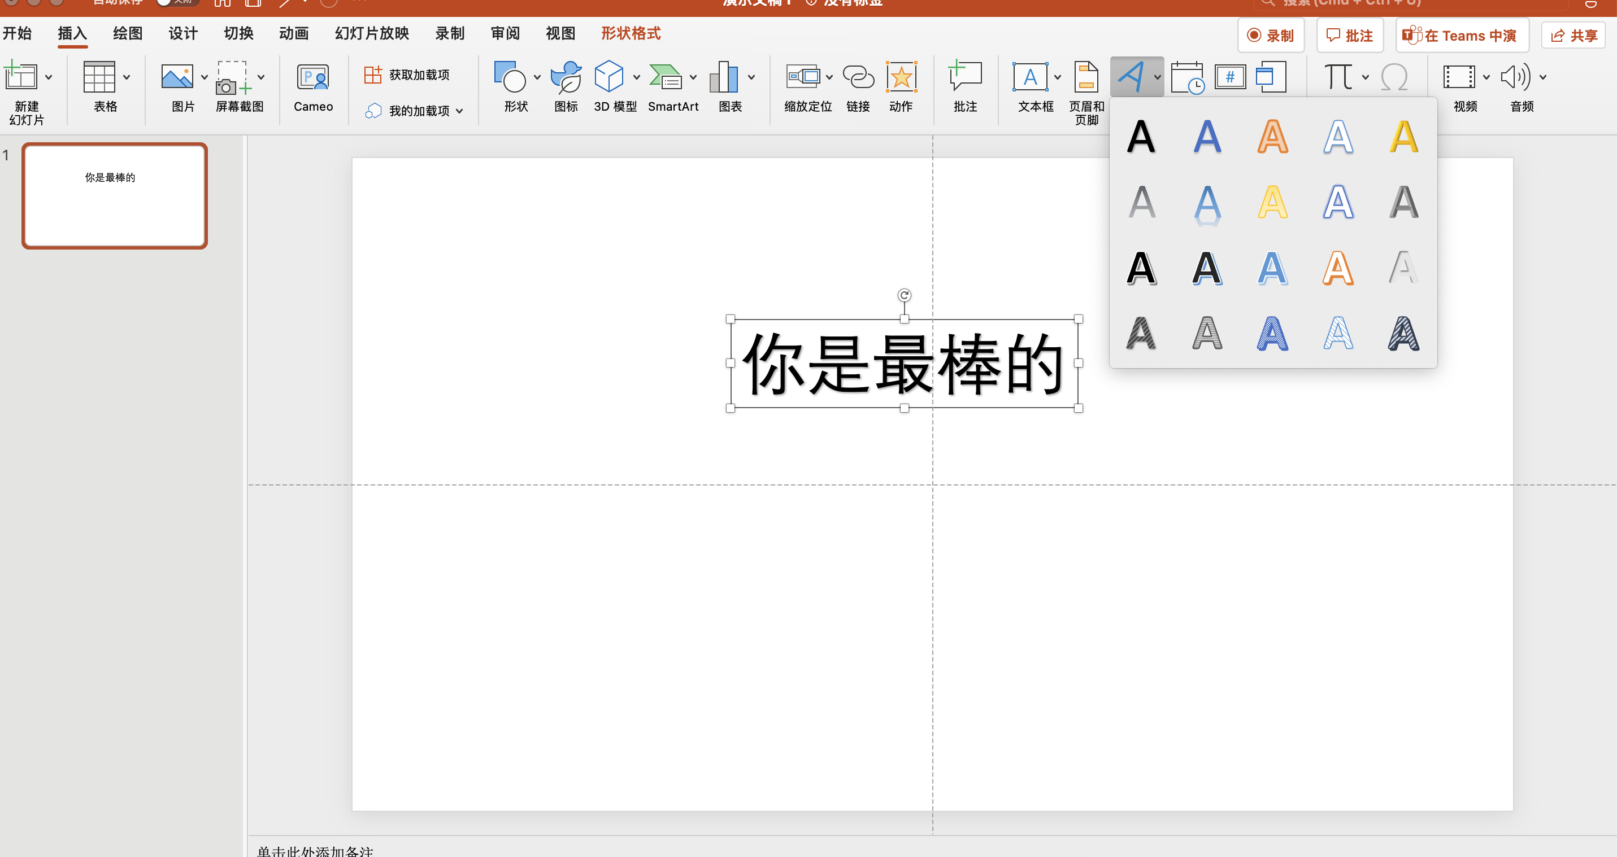Click Get Add-ins (获取加载项)

click(407, 75)
